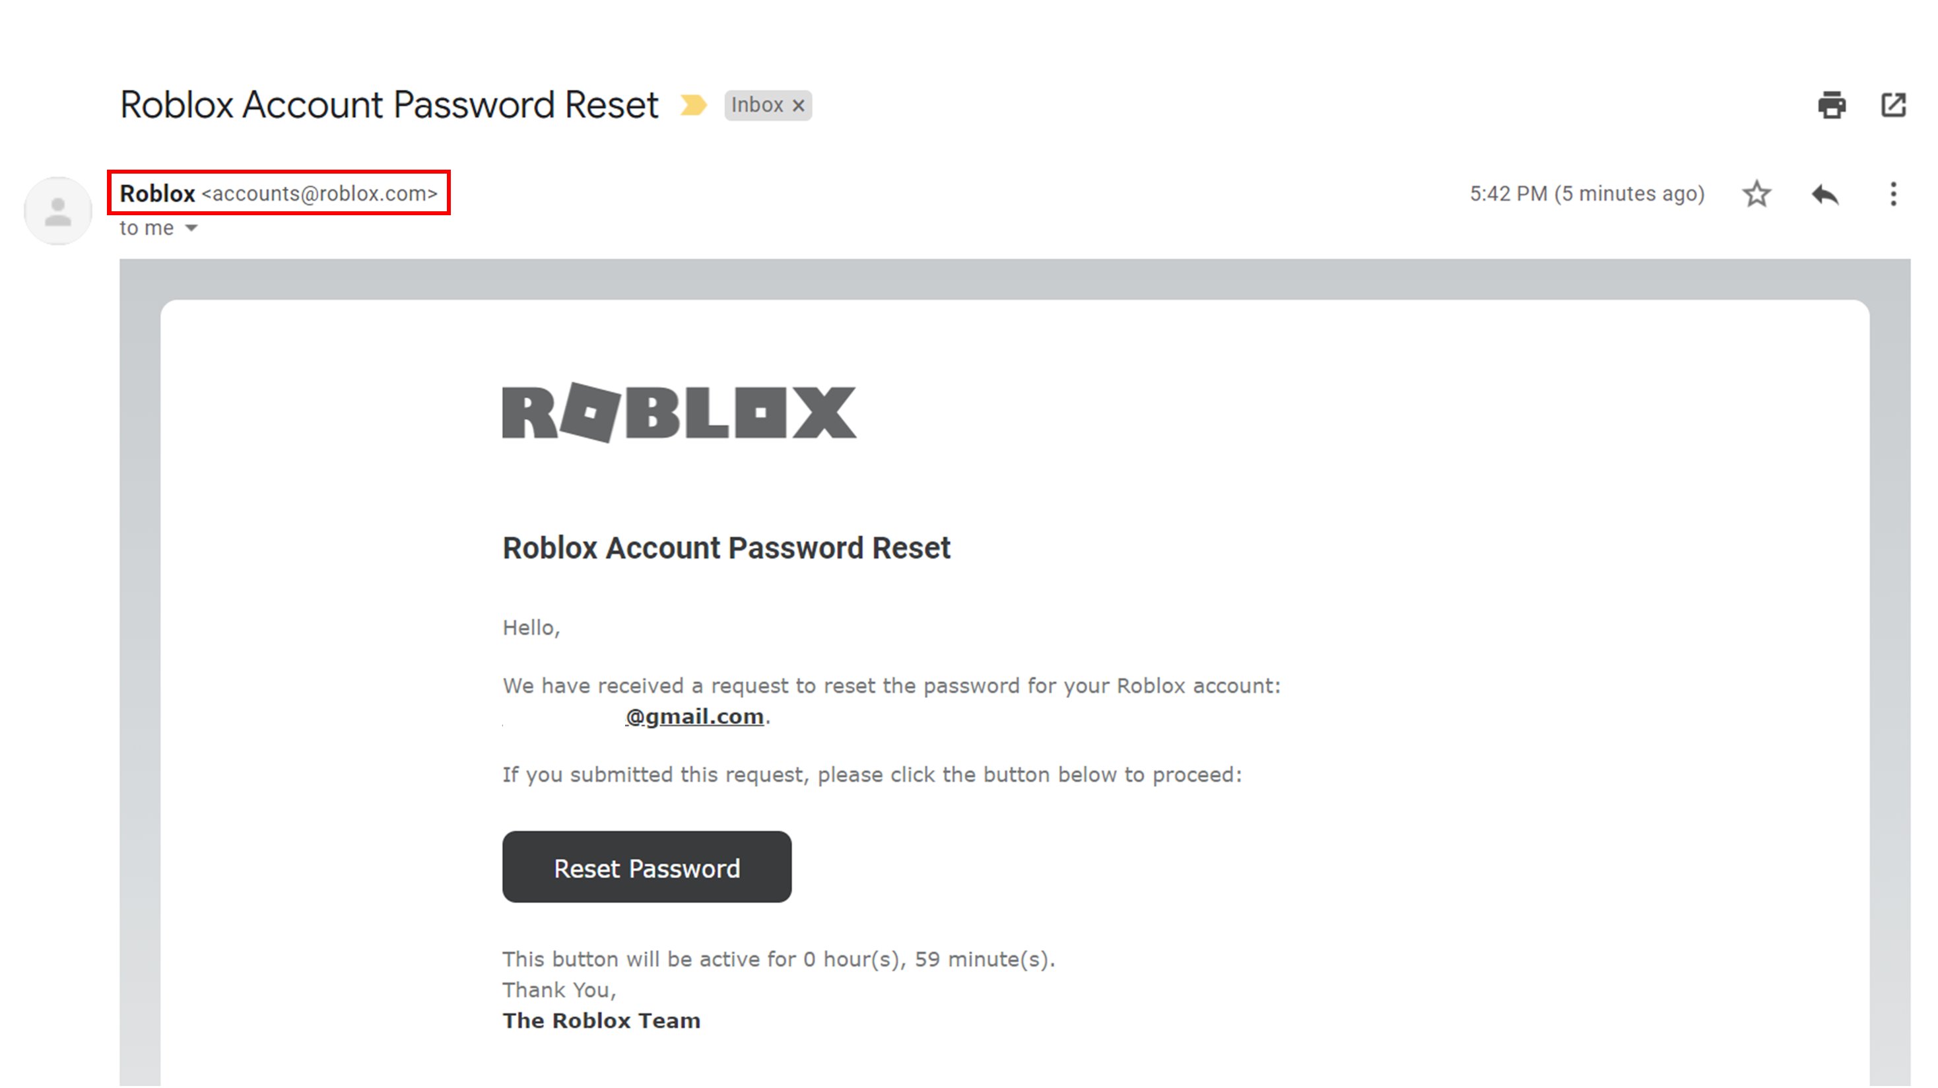Viewport: 1938px width, 1088px height.
Task: Click the @gmail.com account link
Action: tap(695, 716)
